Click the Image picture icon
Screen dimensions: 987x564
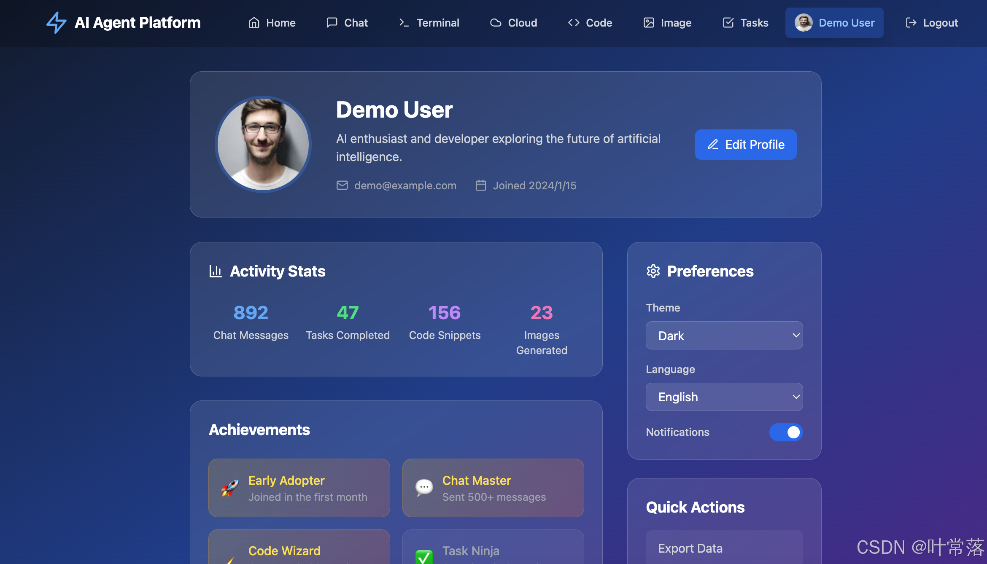[x=649, y=23]
